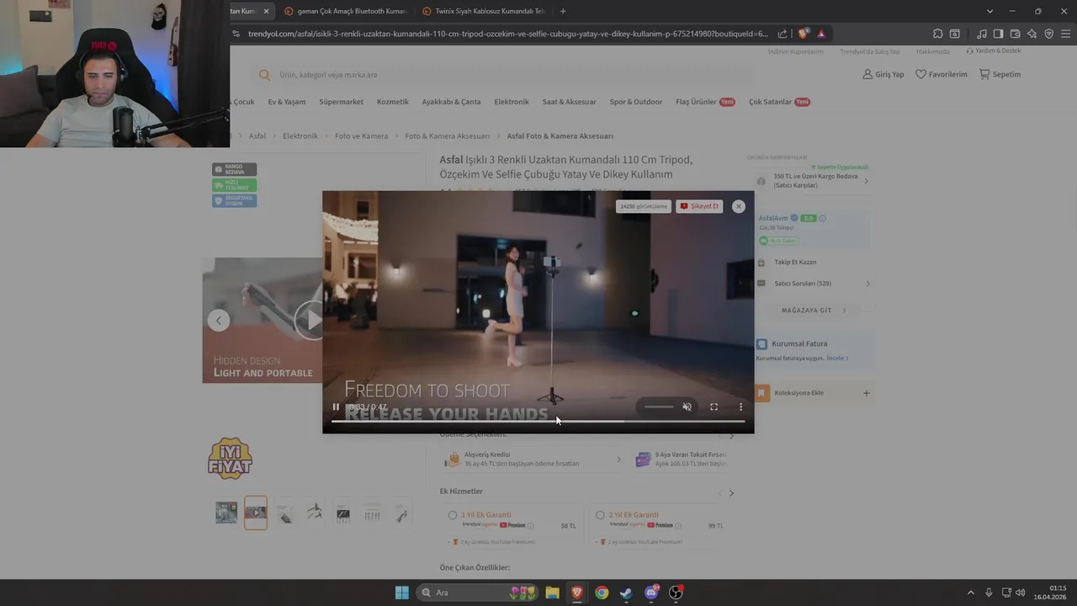Viewport: 1077px width, 606px height.
Task: Open the Elektronik category menu
Action: (512, 102)
